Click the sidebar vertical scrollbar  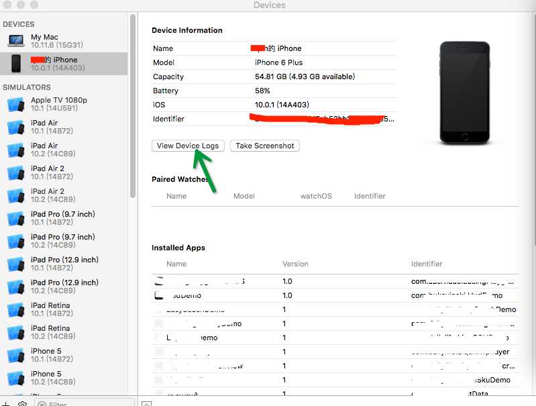pos(133,106)
